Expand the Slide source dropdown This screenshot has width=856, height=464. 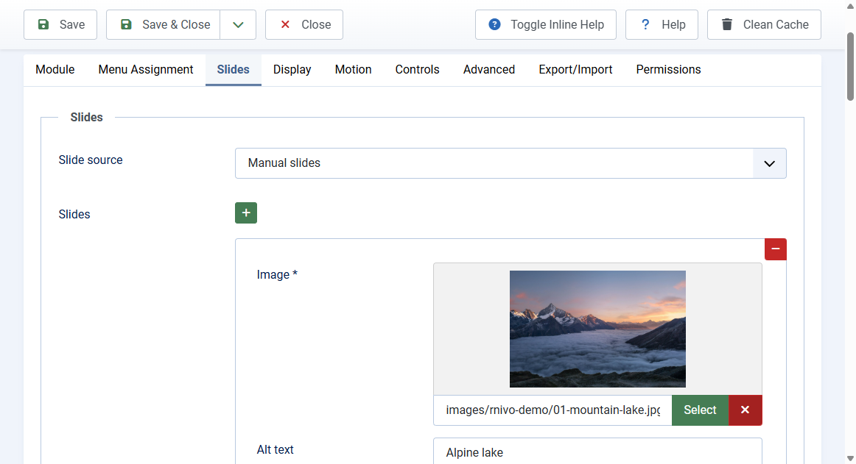coord(511,163)
